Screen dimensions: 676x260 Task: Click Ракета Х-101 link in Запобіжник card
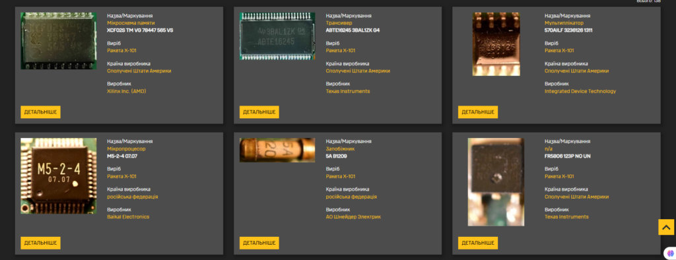tap(341, 176)
